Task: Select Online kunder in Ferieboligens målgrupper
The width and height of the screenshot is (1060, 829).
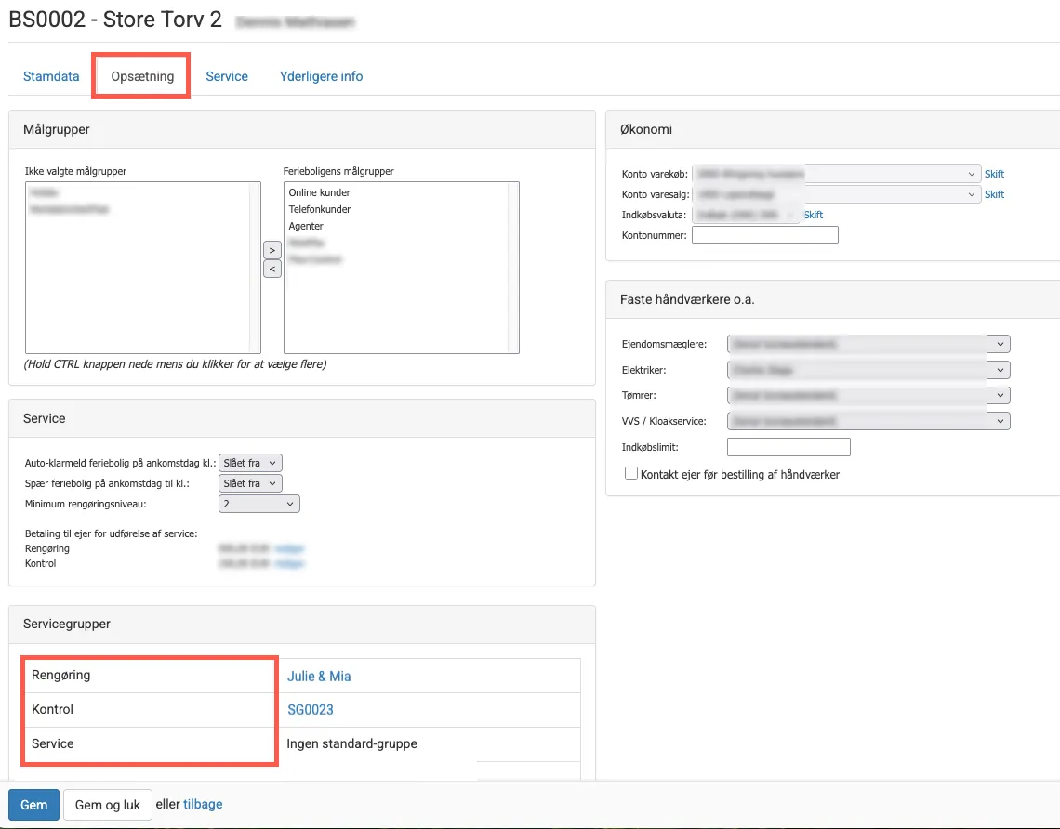Action: tap(319, 192)
